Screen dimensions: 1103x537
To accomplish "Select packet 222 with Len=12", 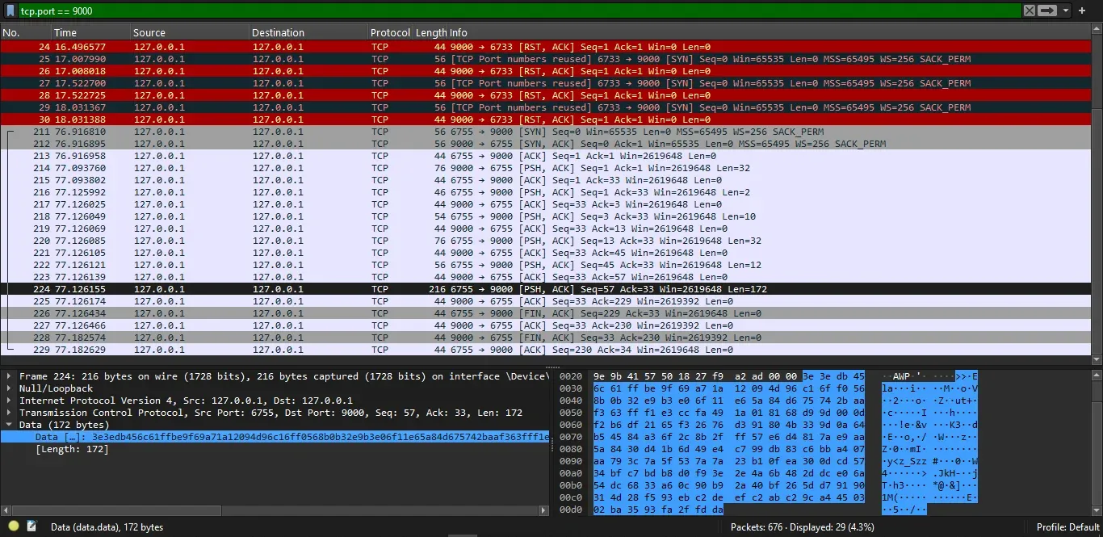I will [545, 265].
